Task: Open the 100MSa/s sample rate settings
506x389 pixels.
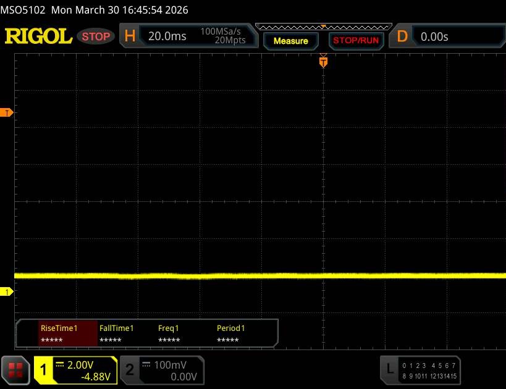Action: point(222,36)
